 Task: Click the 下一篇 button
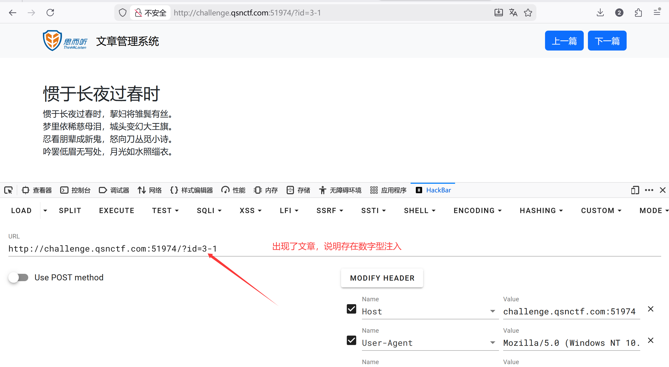pyautogui.click(x=607, y=41)
